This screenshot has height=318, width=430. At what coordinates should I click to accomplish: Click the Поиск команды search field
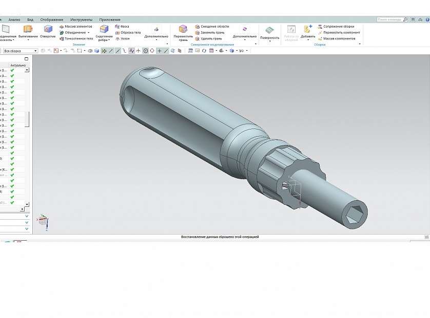pos(389,19)
